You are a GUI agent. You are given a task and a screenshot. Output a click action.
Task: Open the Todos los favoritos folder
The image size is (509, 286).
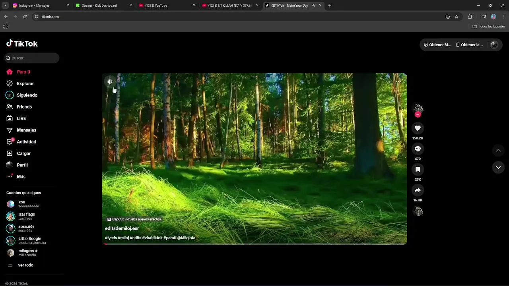[x=489, y=27]
